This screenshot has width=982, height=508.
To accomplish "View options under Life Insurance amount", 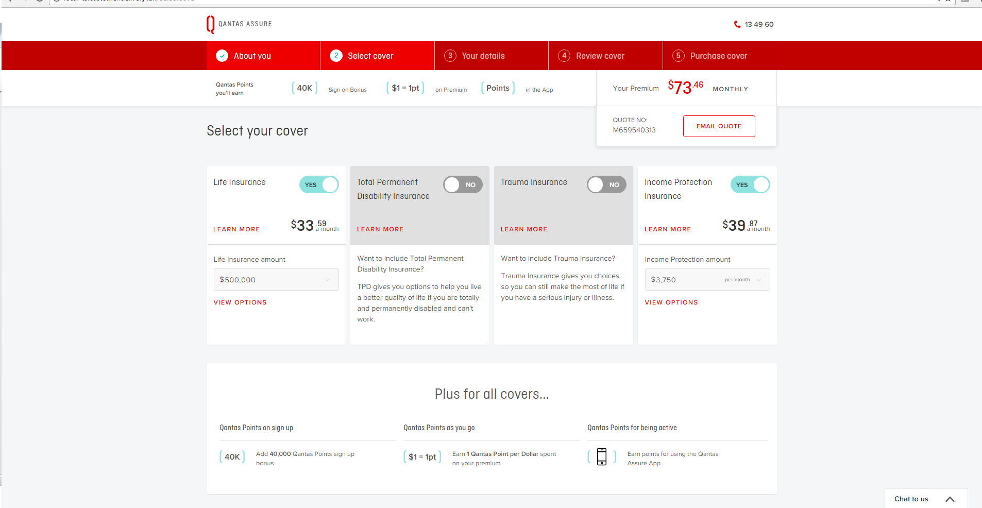I will click(240, 302).
